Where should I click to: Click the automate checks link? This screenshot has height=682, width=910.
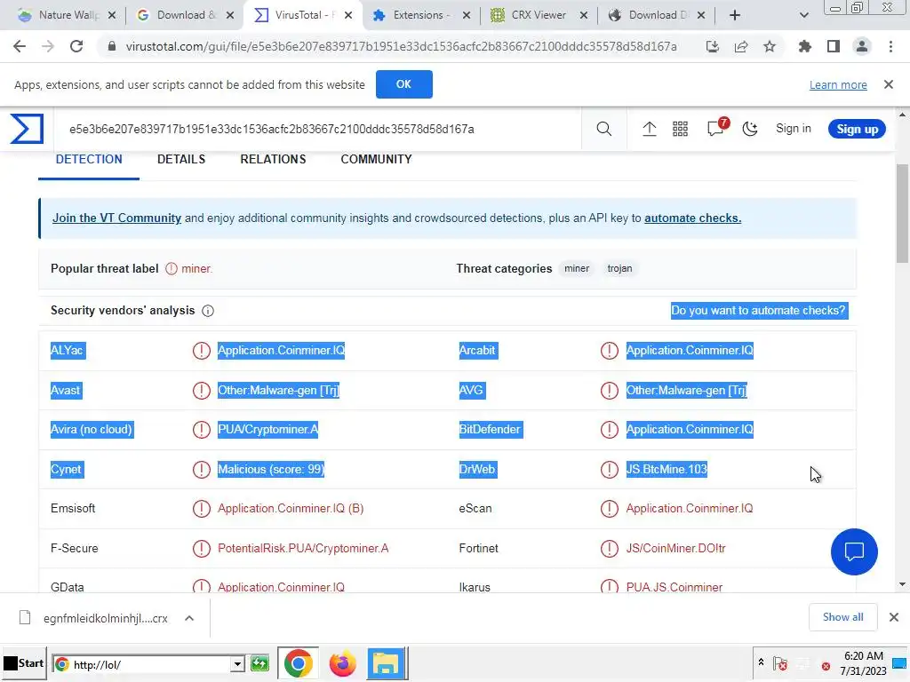click(x=692, y=218)
